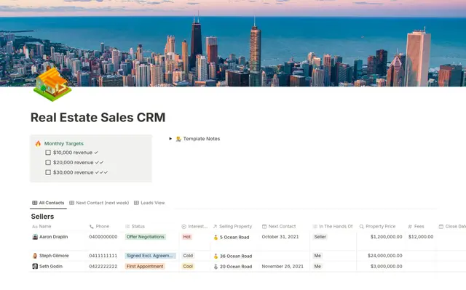The width and height of the screenshot is (466, 290).
Task: Click the table icon on All Contacts tab
Action: point(35,203)
